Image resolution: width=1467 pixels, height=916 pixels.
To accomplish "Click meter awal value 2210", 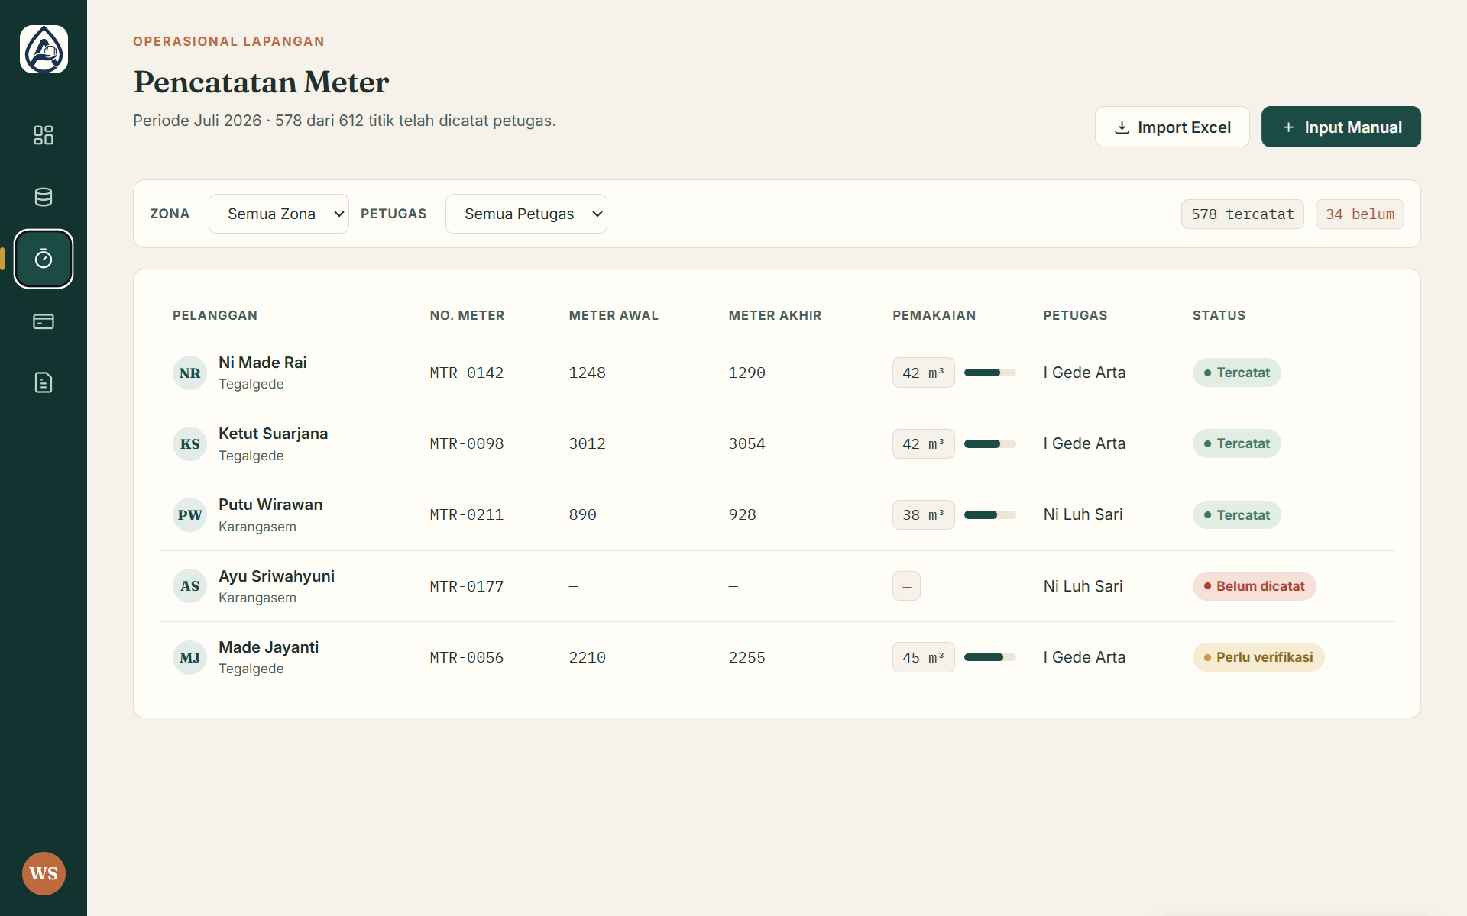I will 587,657.
